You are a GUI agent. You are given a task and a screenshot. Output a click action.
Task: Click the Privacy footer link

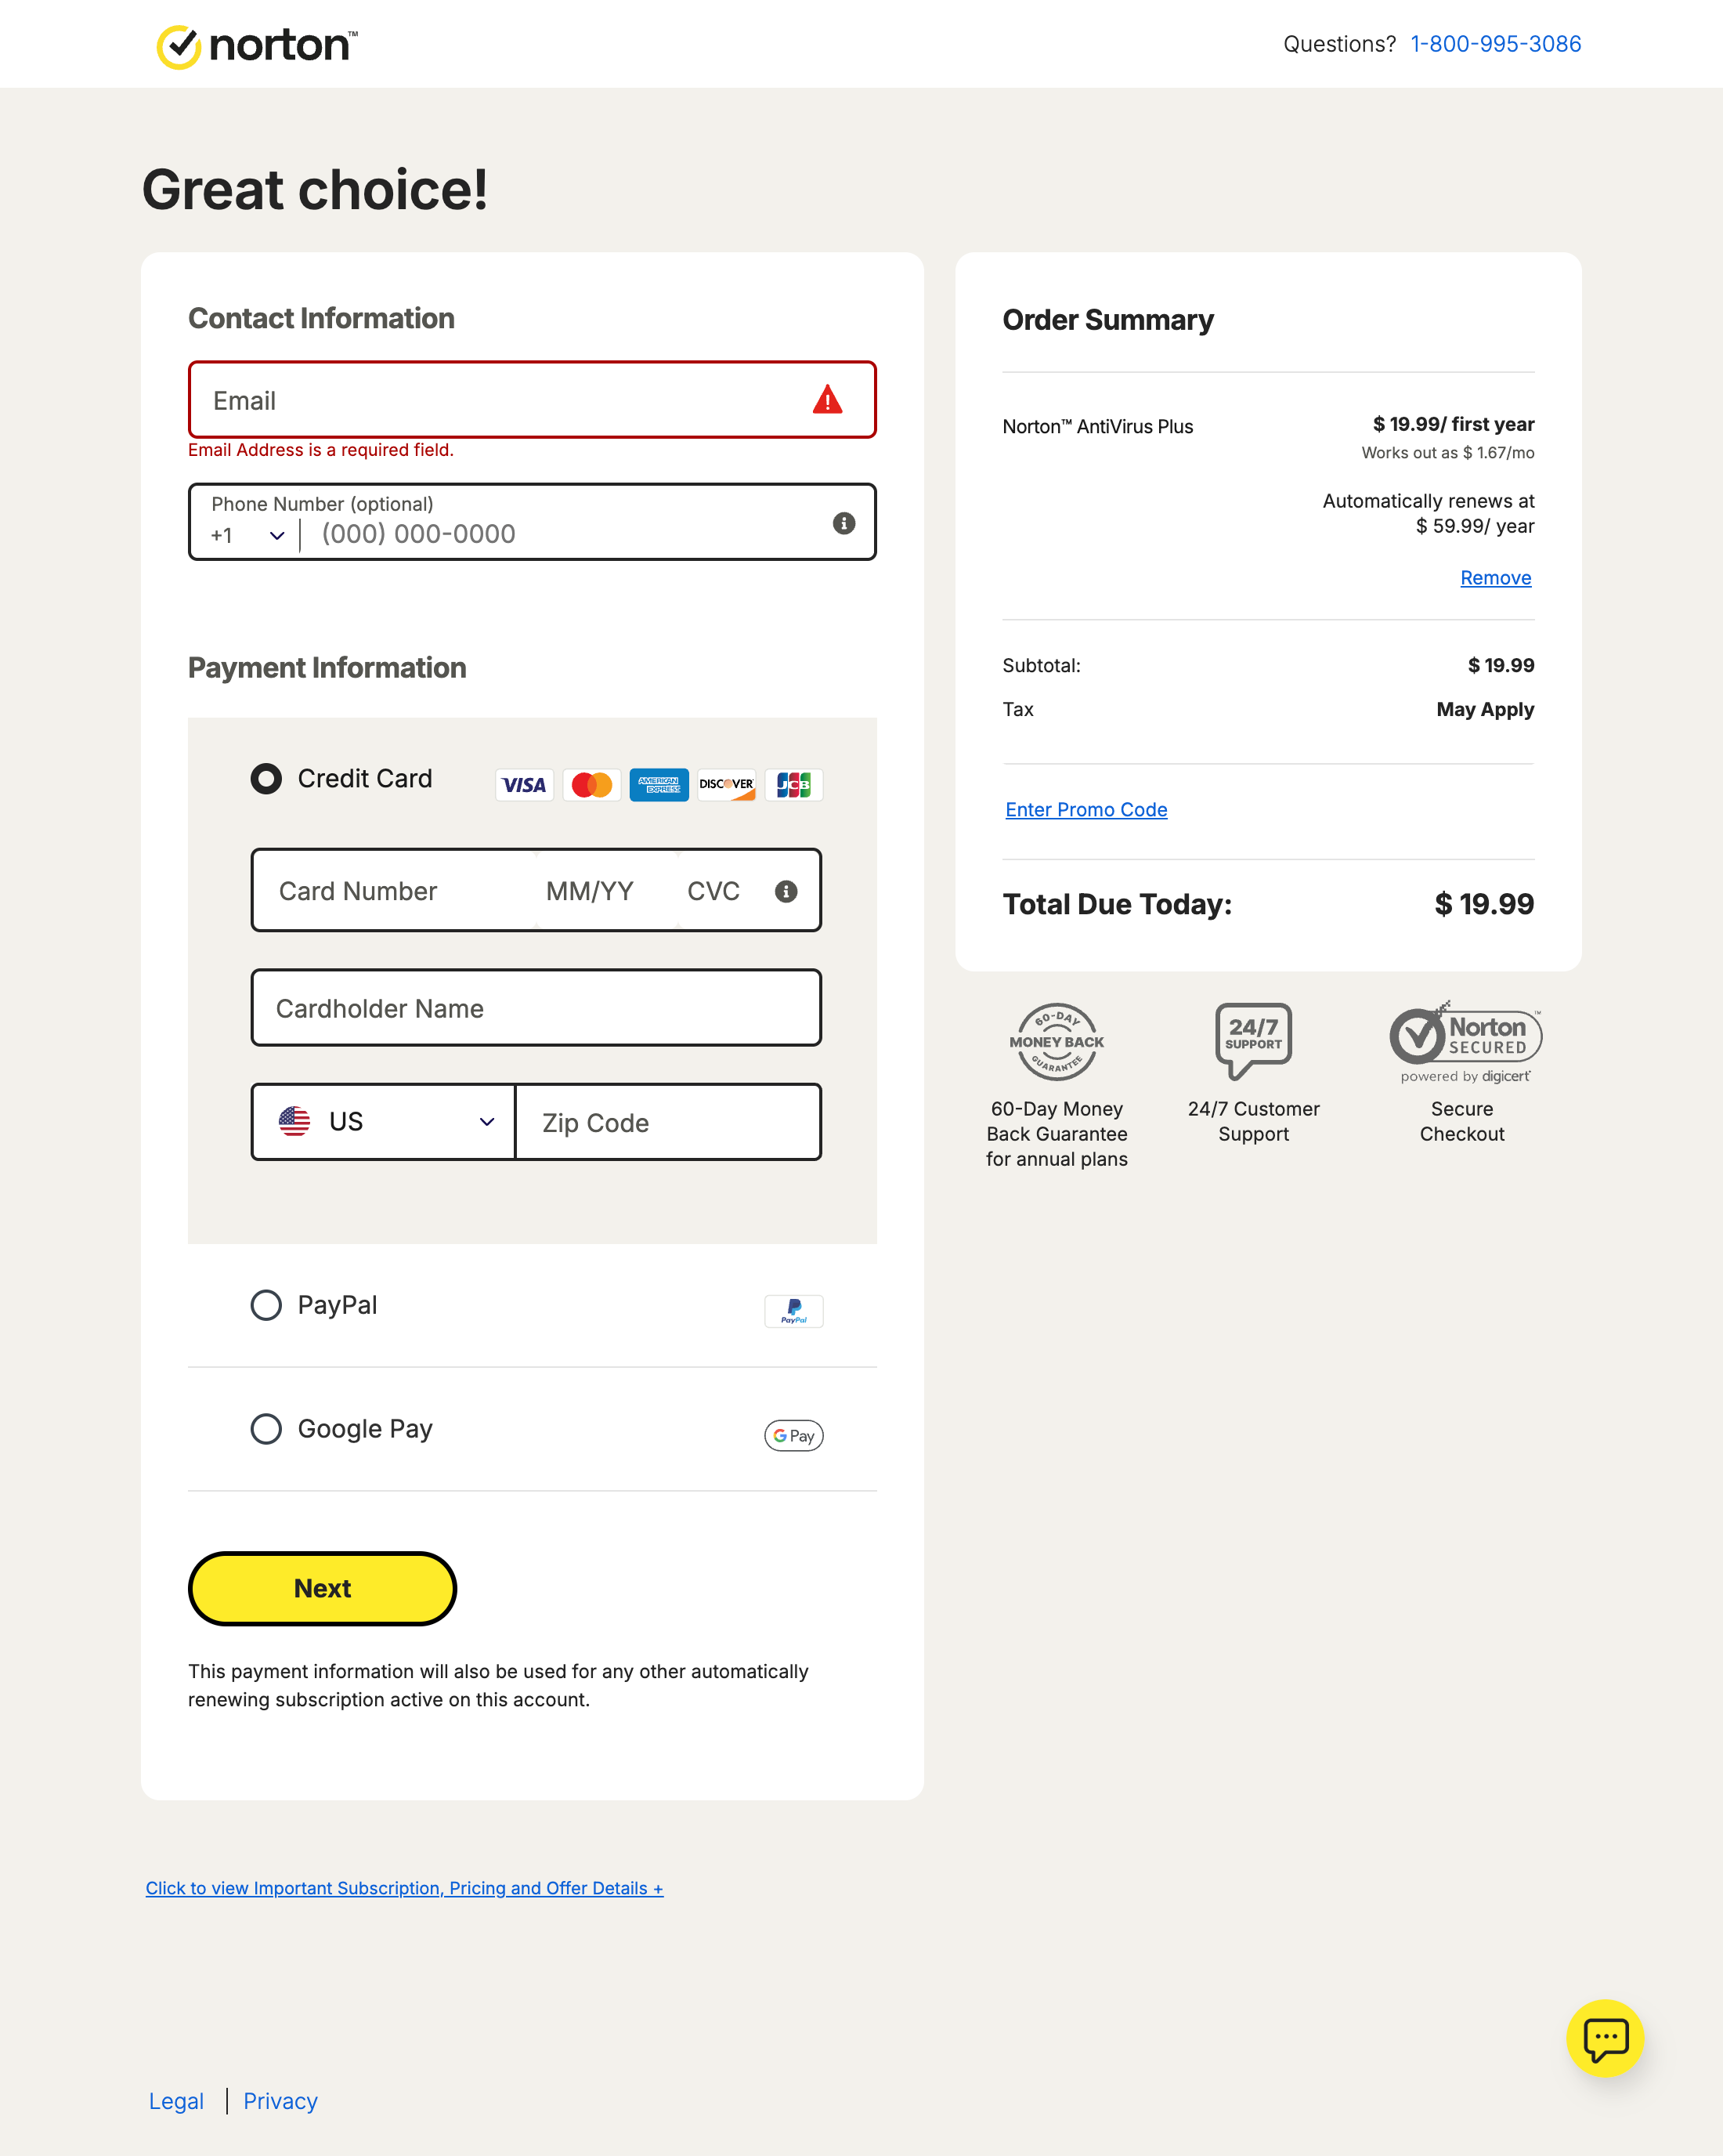(280, 2101)
